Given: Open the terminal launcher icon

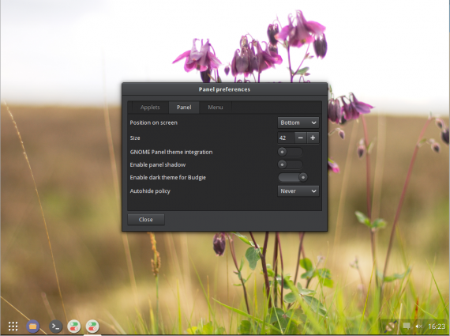Looking at the screenshot, I should coord(55,327).
